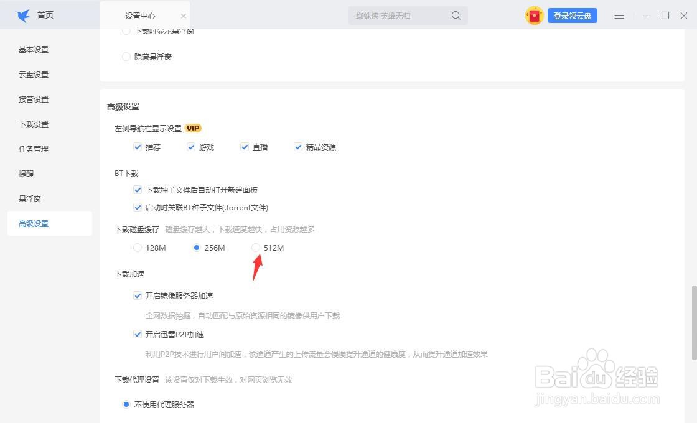Viewport: 697px width, 423px height.
Task: Select 512M disk cache option
Action: [256, 248]
